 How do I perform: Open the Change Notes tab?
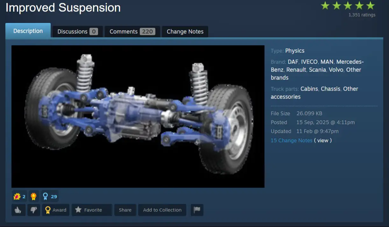pos(185,31)
